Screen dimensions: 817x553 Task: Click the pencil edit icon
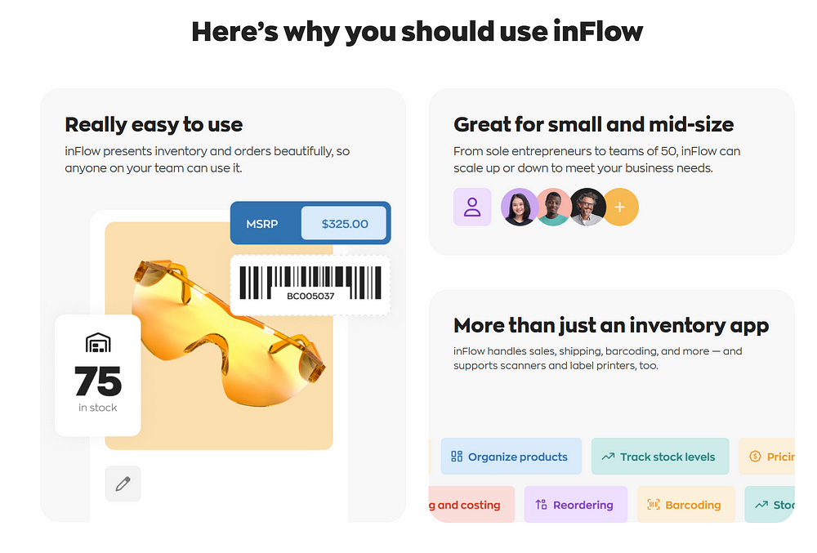[123, 484]
